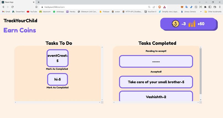The width and height of the screenshot is (223, 118).
Task: Open the whatsapp bookmark
Action: point(58,12)
